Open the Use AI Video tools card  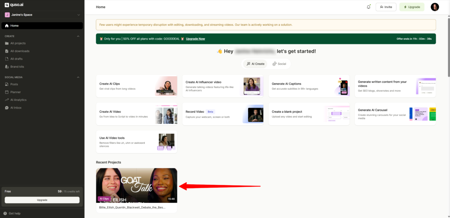click(x=136, y=142)
